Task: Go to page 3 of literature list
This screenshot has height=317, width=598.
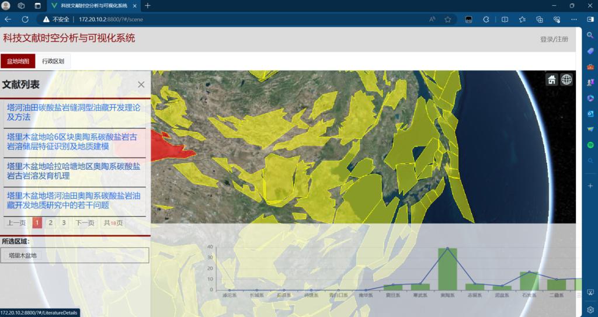Action: 64,222
